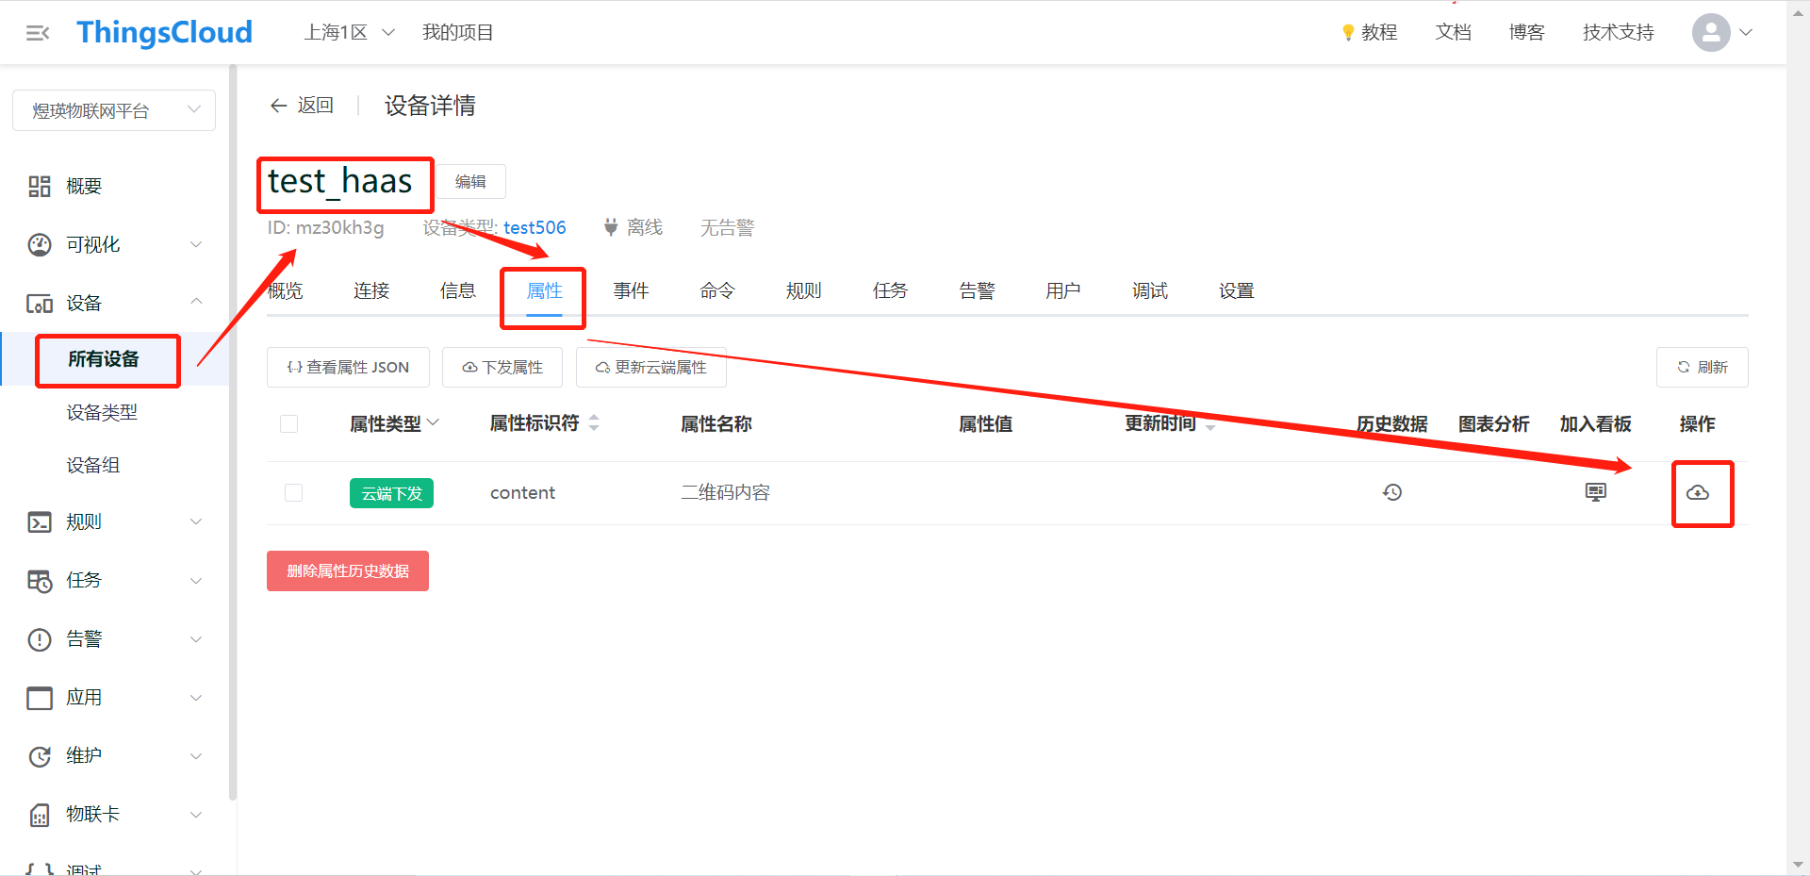Click the 应用 window icon
This screenshot has width=1810, height=876.
[x=40, y=698]
